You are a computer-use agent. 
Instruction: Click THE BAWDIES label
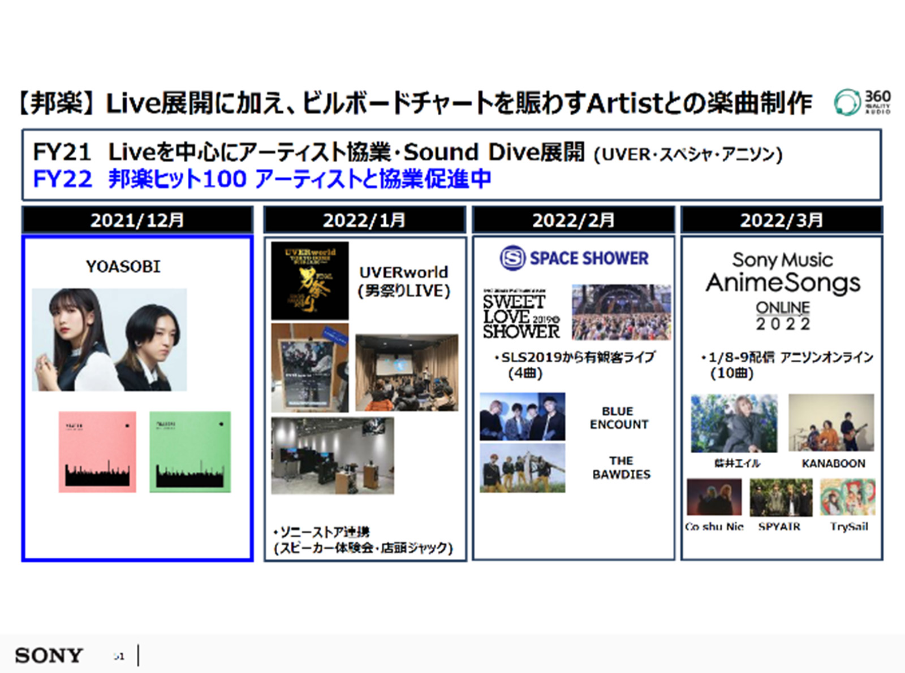pyautogui.click(x=621, y=467)
